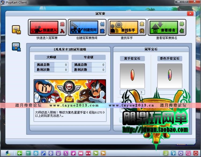
Task: Click the 大师级 胜利次数 value cell
Action: [61, 70]
